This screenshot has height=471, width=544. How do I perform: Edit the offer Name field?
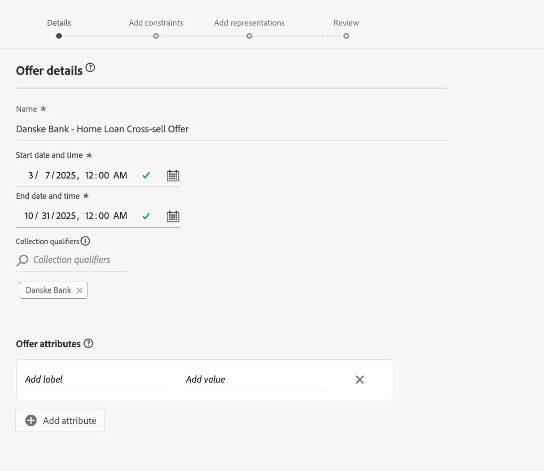coord(231,129)
